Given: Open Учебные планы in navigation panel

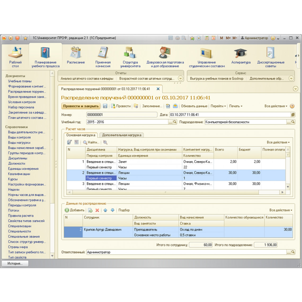Looking at the screenshot, I should click(20, 81).
